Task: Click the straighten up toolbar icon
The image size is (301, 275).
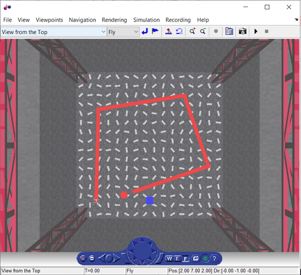Action: [168, 31]
